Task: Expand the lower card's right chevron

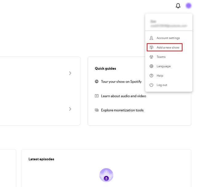Action: tap(70, 109)
